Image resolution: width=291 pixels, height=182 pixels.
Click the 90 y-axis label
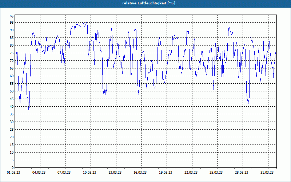click(x=12, y=30)
